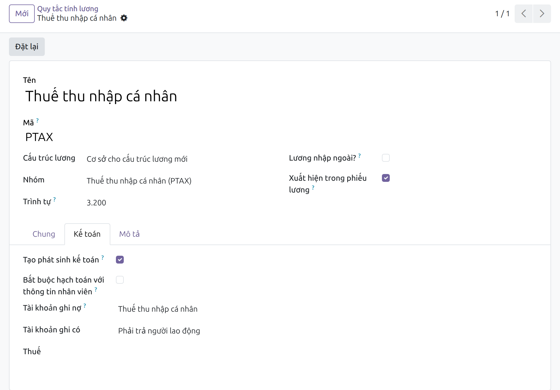
Task: Show help tooltip for Trình tự
Action: [54, 199]
